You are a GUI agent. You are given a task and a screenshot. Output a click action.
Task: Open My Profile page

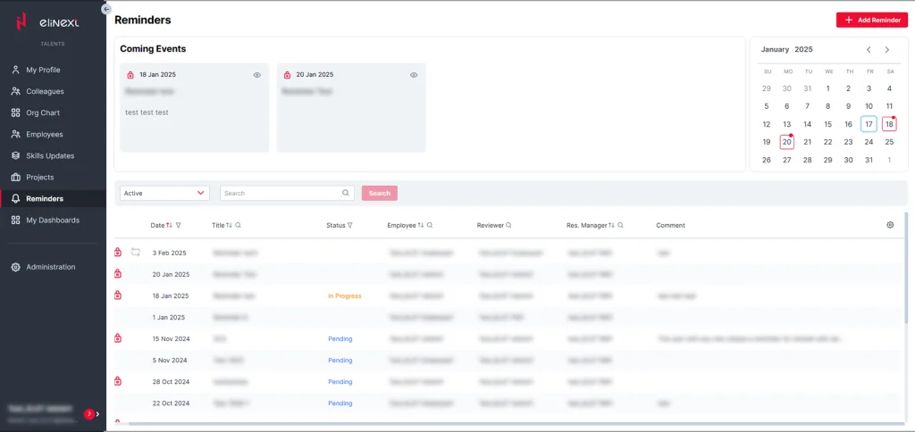click(43, 70)
